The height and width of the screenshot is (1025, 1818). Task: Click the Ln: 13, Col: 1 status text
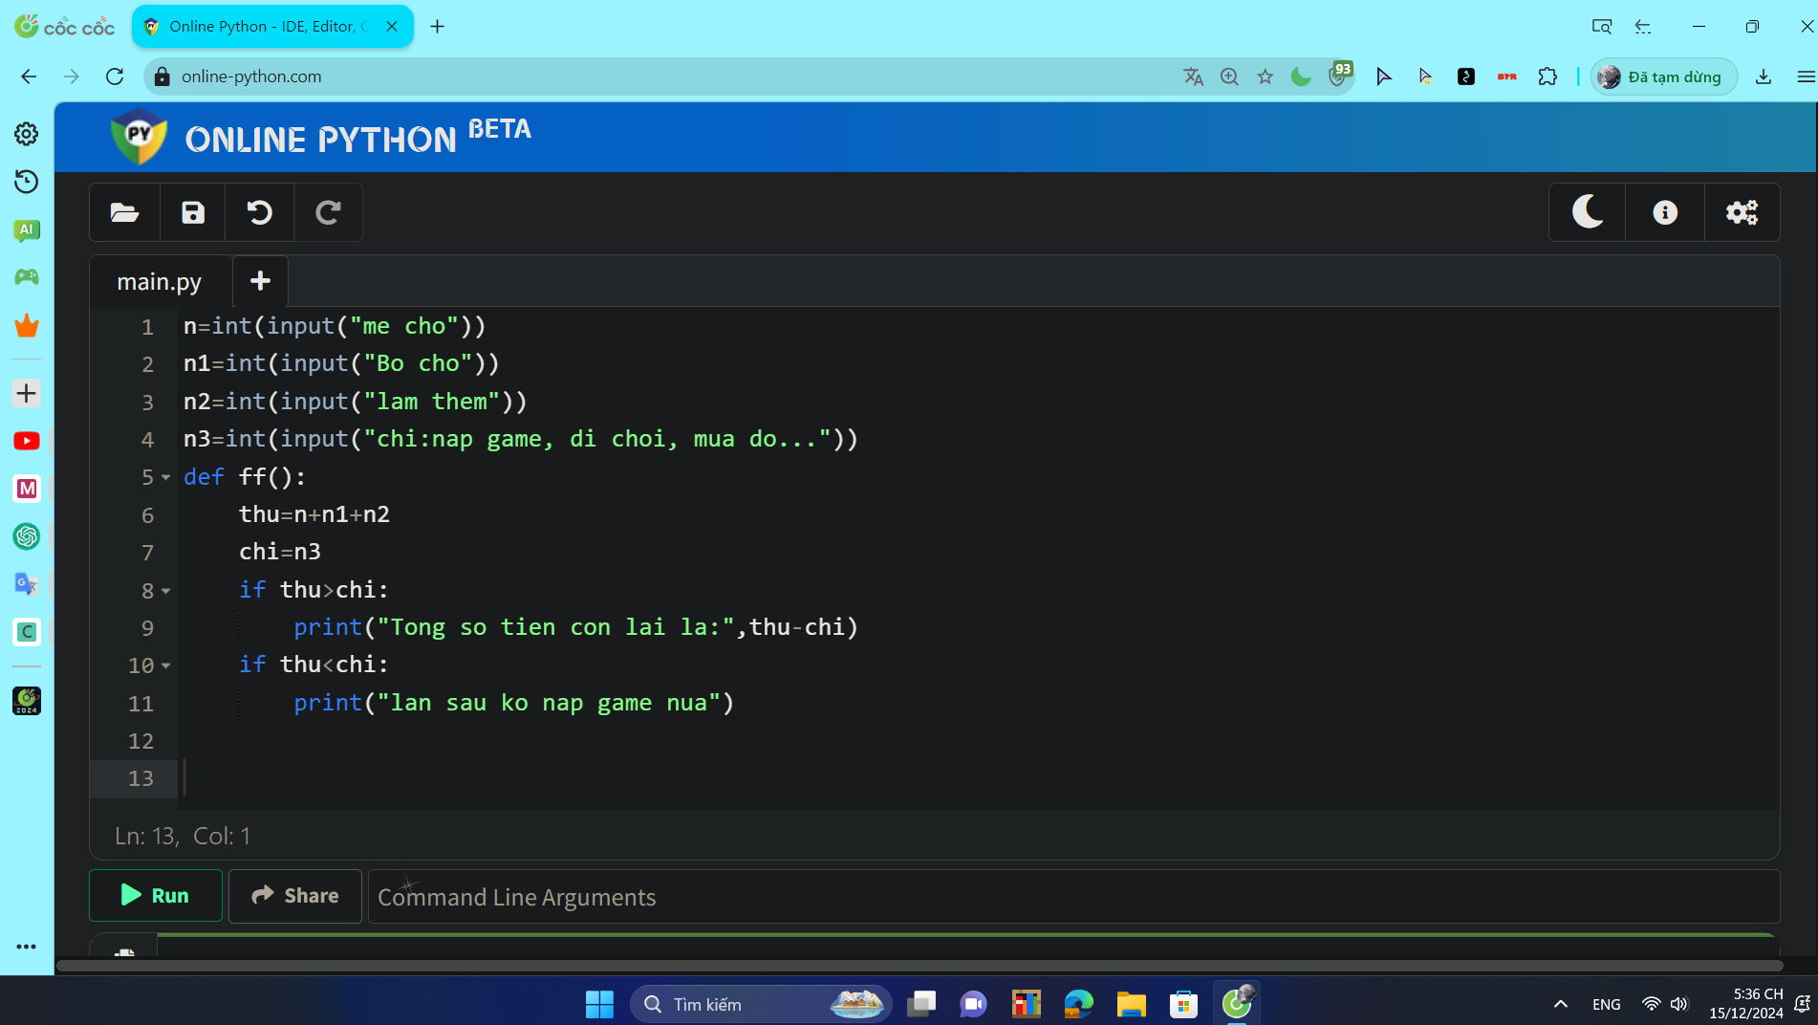[183, 836]
